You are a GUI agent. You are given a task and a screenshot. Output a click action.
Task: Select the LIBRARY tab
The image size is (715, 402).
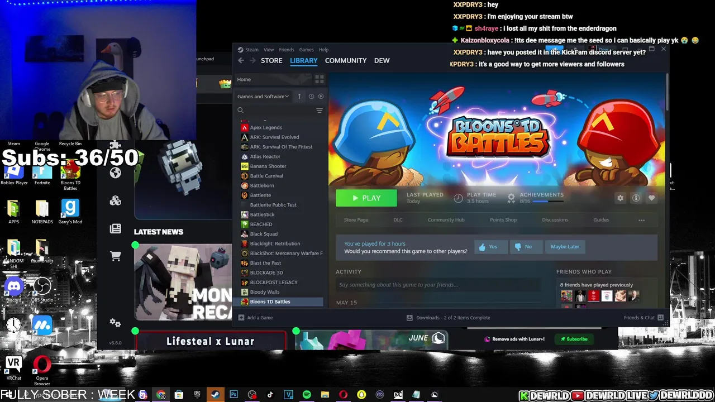[x=304, y=60]
